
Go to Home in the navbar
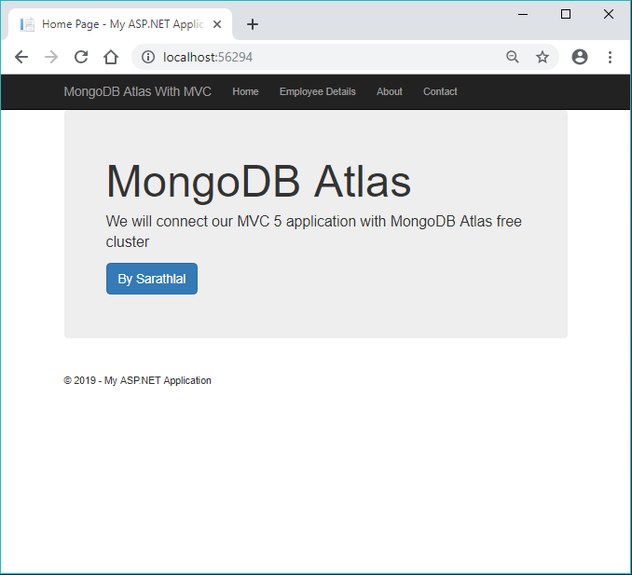tap(245, 92)
